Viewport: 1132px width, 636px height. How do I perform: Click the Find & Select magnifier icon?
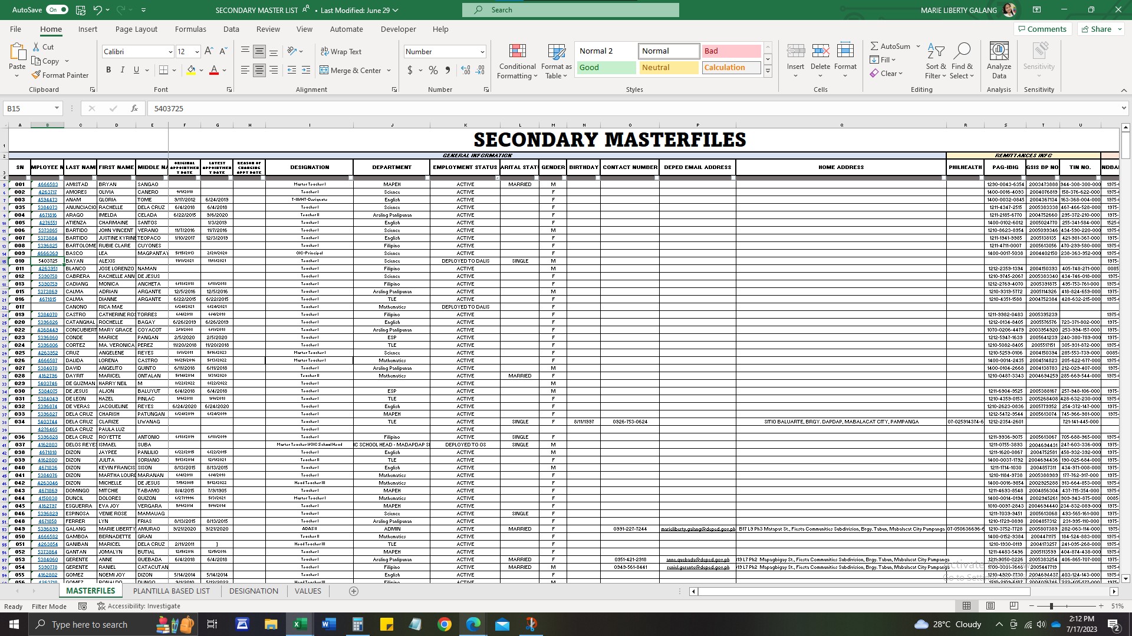click(962, 52)
